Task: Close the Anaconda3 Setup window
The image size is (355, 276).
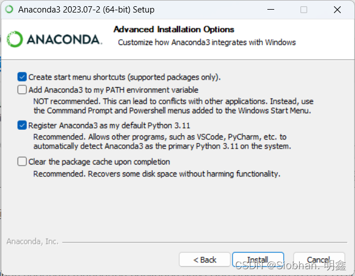Action: (337, 10)
